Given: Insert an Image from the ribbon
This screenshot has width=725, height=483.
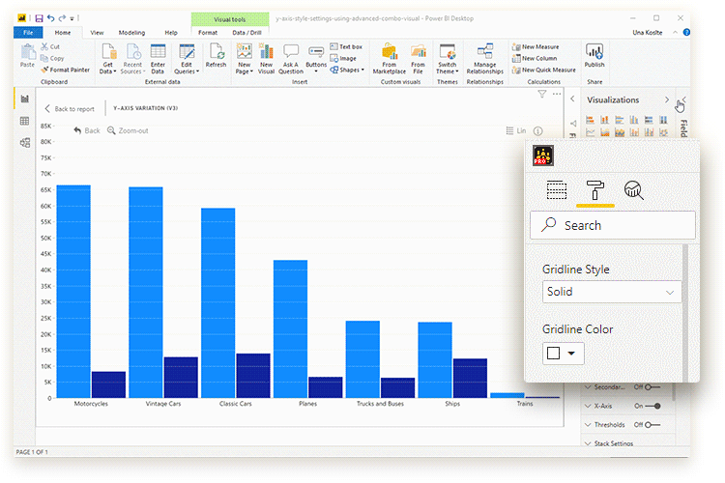Looking at the screenshot, I should point(343,58).
